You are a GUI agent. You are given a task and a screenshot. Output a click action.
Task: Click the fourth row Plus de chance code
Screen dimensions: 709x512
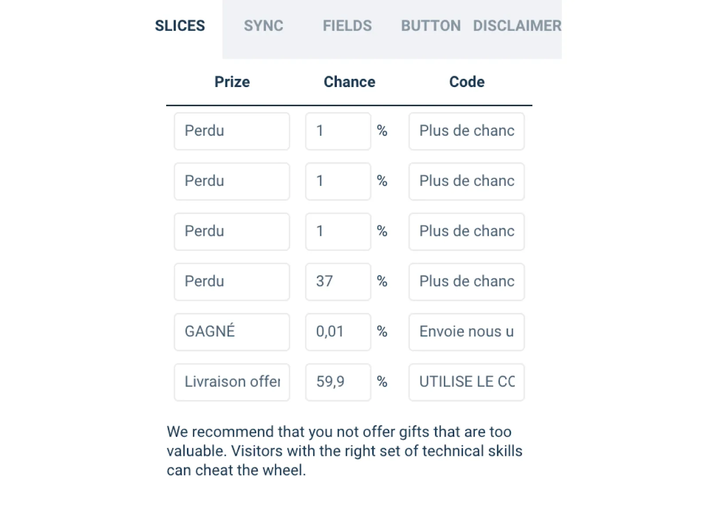coord(467,281)
